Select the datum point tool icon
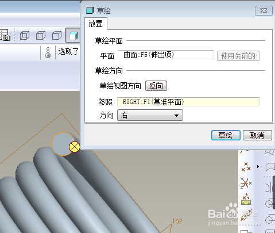275x233 pixels. pyautogui.click(x=246, y=167)
